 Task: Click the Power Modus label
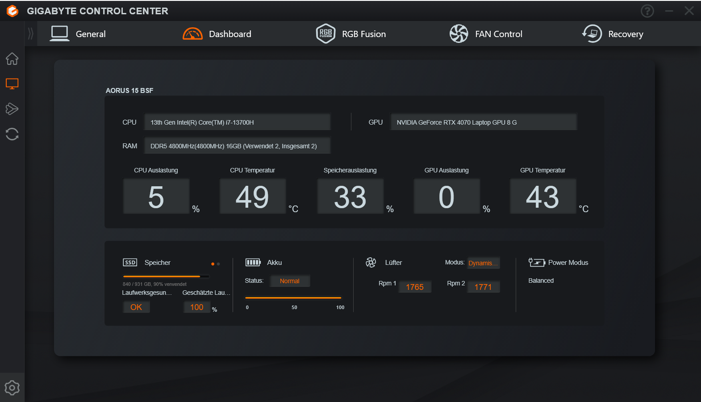[x=568, y=263]
